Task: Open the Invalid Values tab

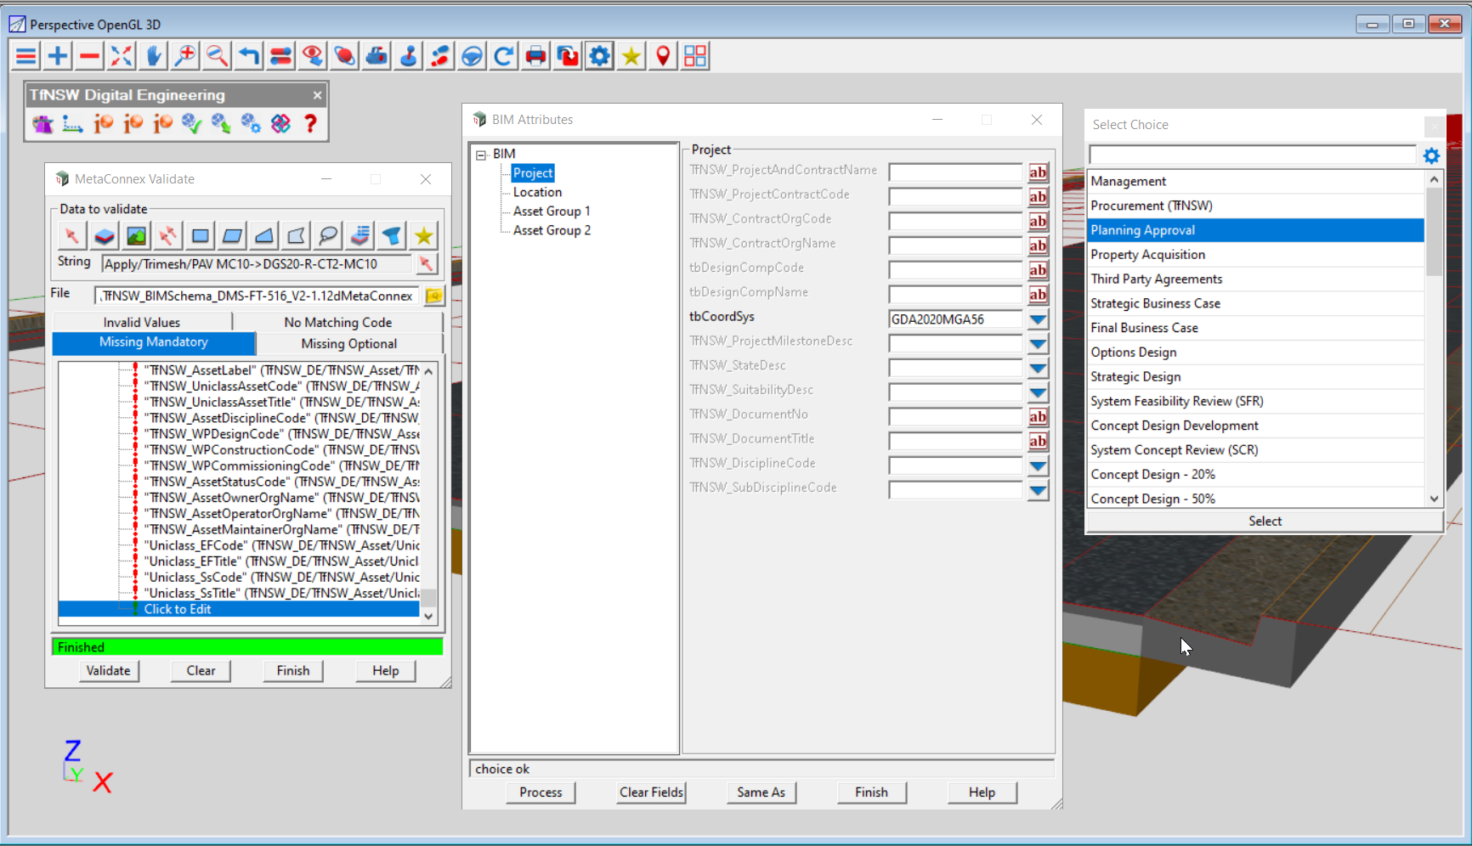Action: 142,322
